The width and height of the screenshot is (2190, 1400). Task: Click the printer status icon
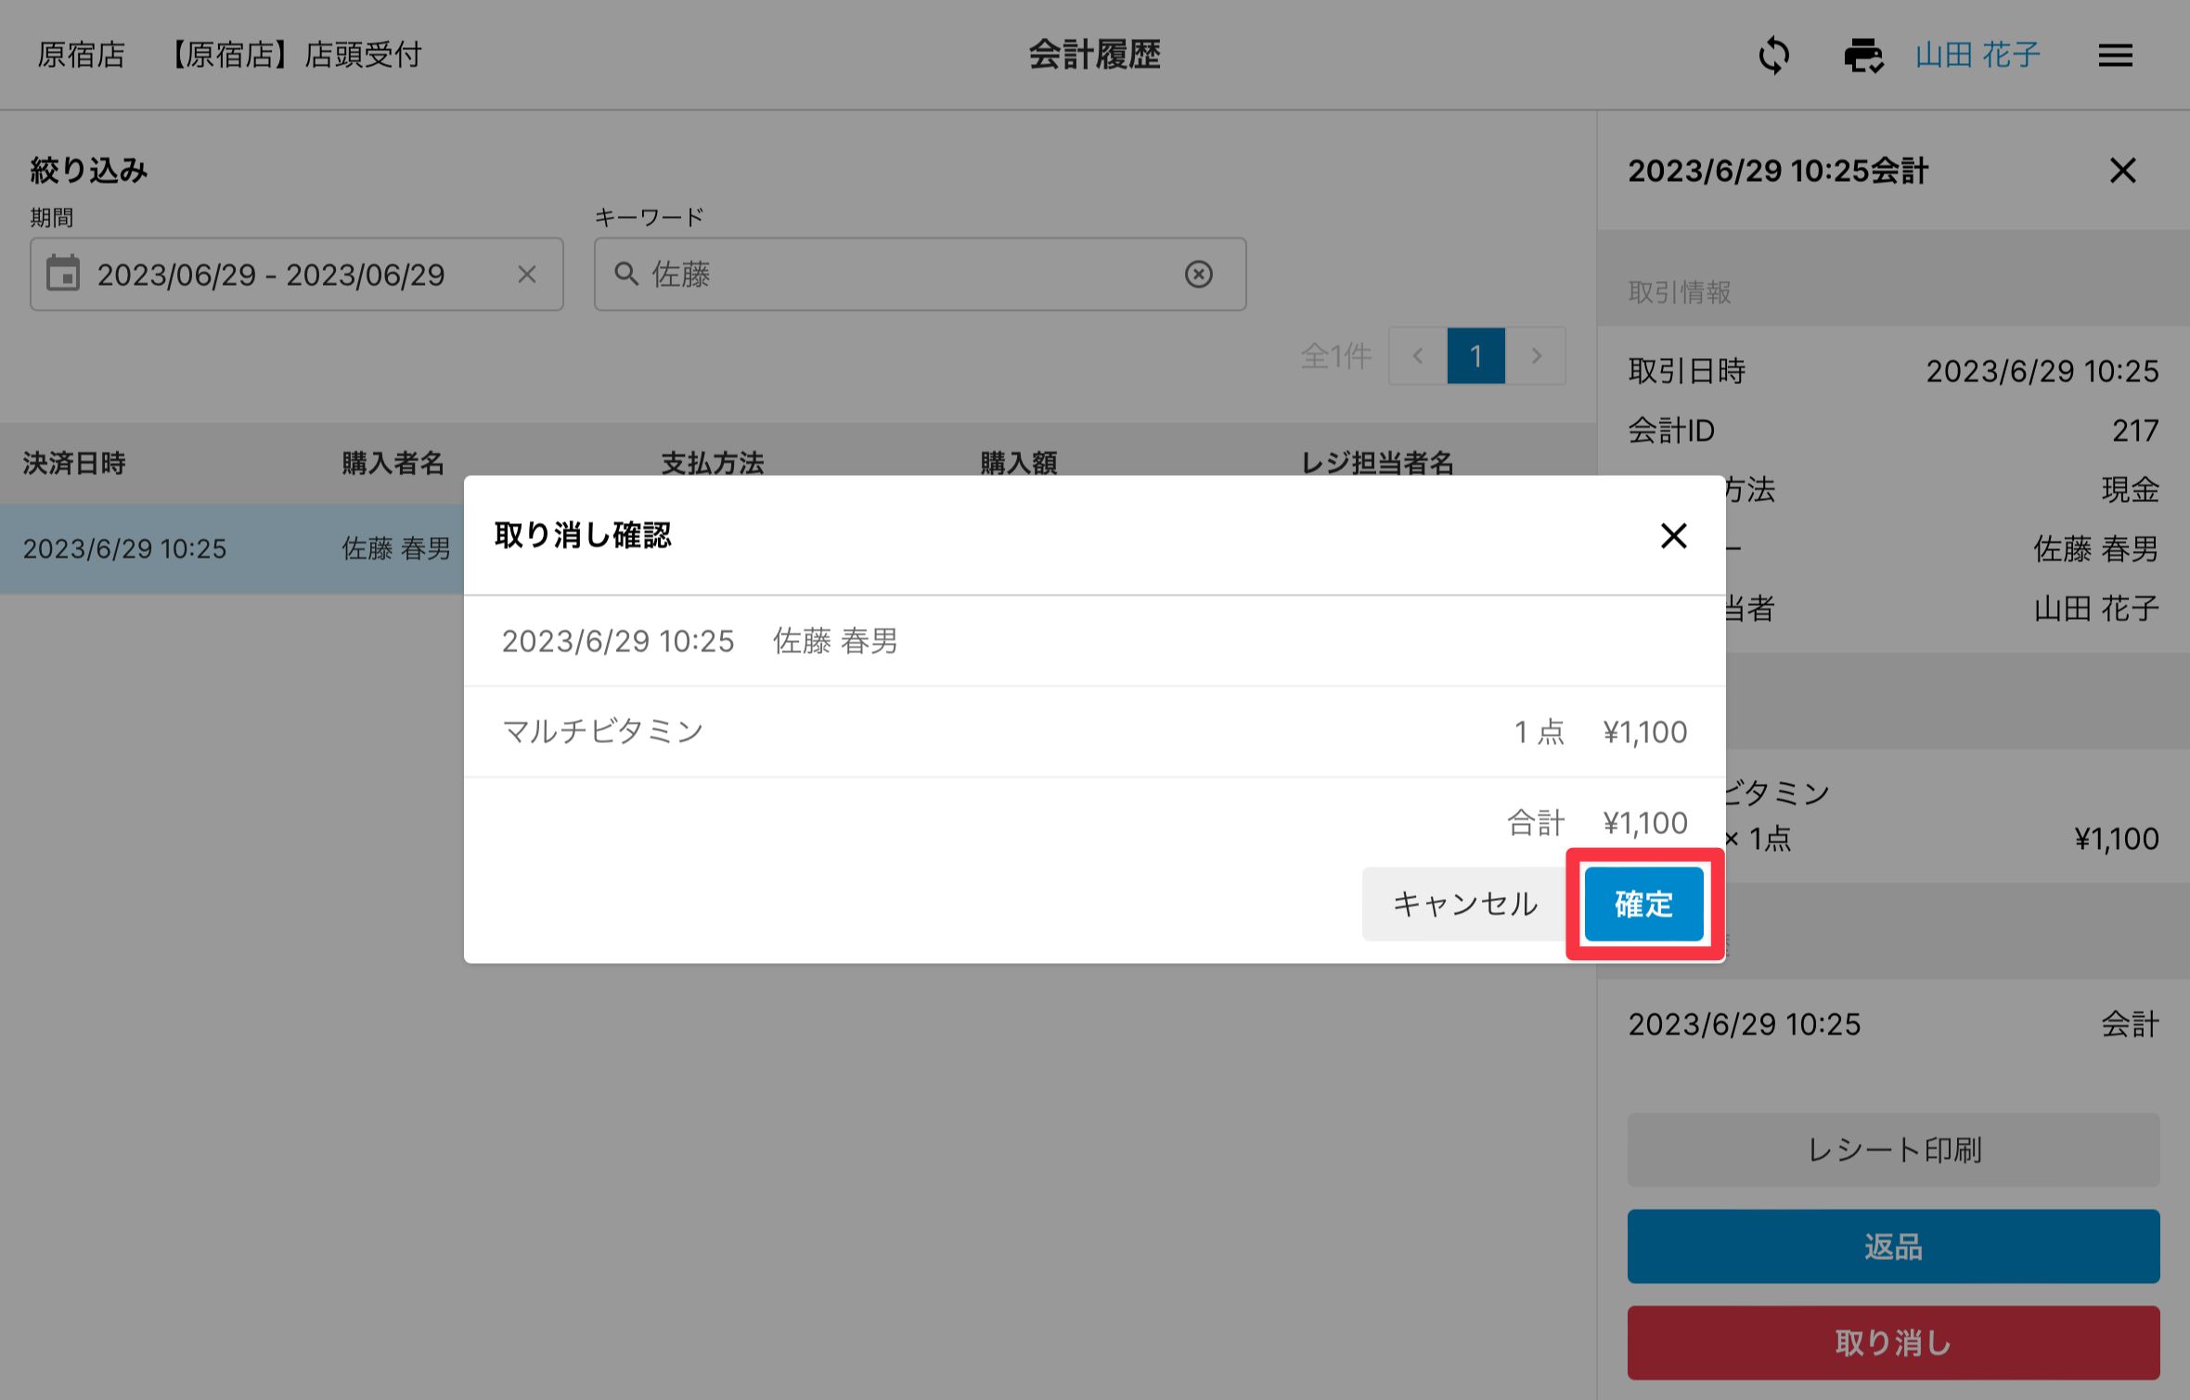coord(1862,56)
